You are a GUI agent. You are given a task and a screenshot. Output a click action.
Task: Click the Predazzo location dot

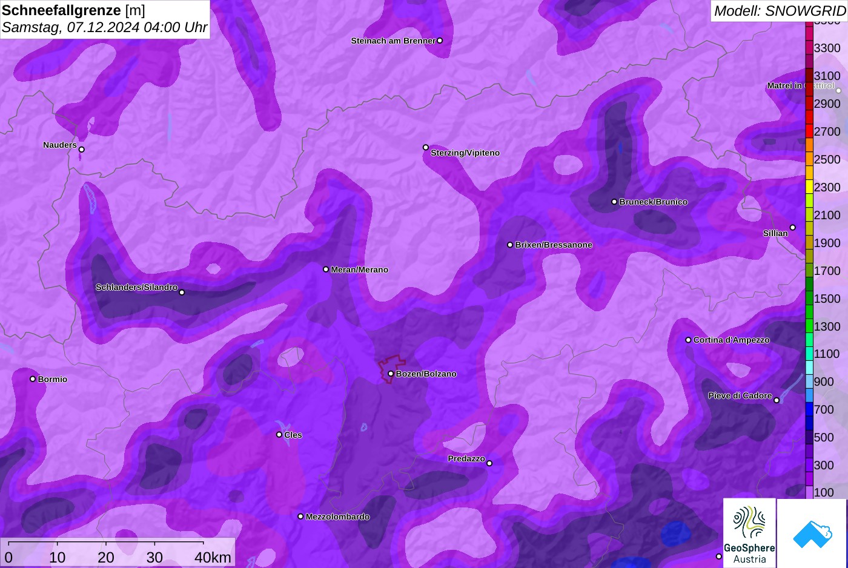(x=489, y=463)
